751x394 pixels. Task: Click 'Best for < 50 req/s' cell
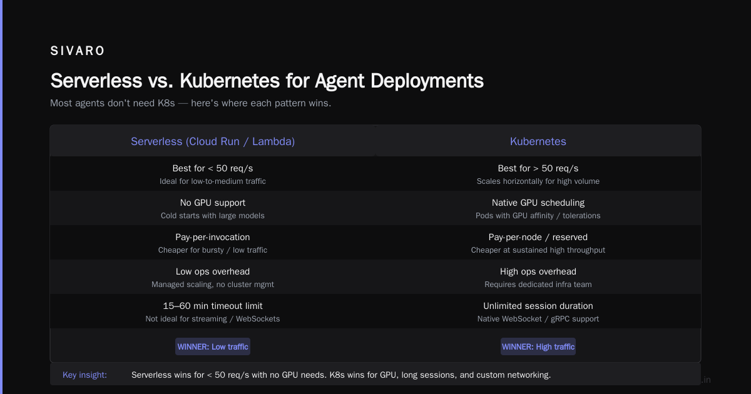point(213,168)
